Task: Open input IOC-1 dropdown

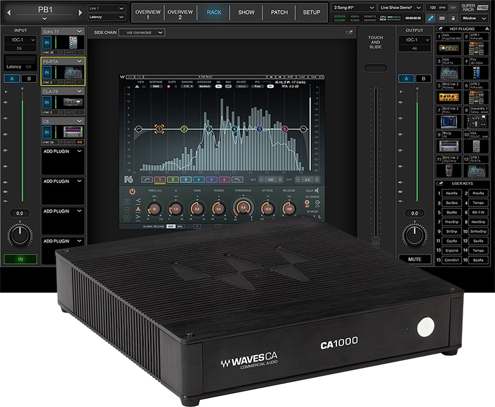Action: pyautogui.click(x=20, y=40)
